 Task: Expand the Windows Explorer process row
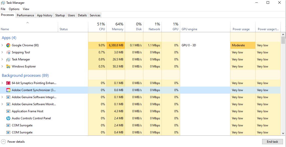[2, 66]
